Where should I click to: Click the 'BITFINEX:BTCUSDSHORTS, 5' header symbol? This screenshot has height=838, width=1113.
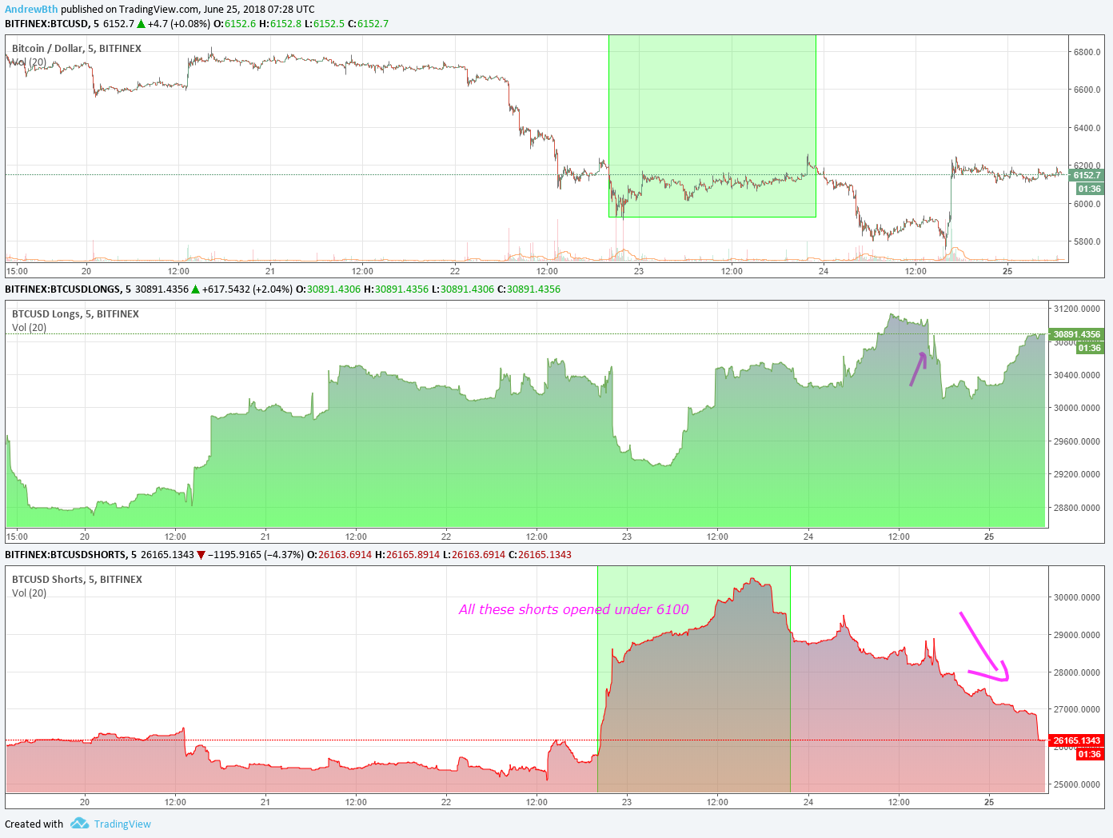click(70, 554)
